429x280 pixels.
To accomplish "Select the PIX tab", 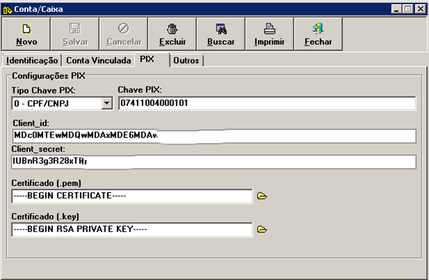I will (x=148, y=60).
